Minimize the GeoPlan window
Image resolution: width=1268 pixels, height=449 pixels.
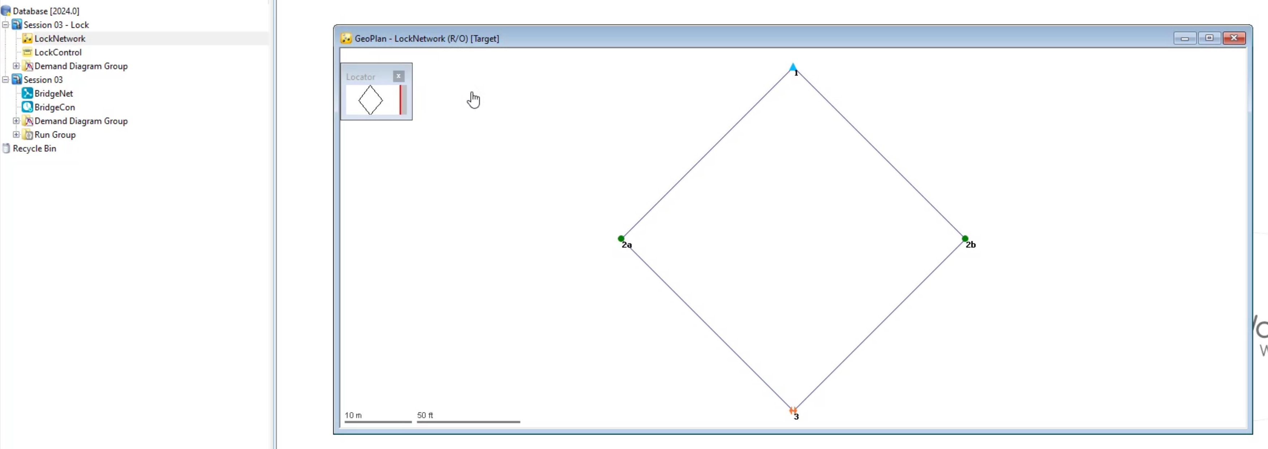[x=1185, y=38]
